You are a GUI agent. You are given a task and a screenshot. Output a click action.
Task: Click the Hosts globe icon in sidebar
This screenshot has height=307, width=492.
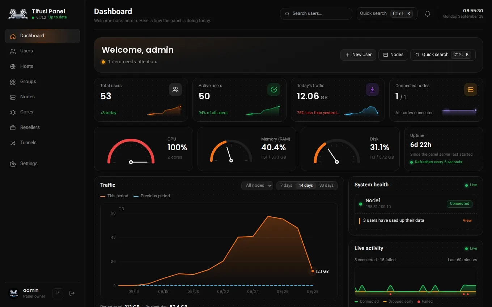point(13,66)
